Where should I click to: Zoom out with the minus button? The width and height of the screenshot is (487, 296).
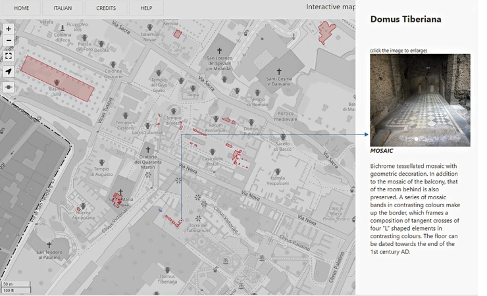[9, 40]
